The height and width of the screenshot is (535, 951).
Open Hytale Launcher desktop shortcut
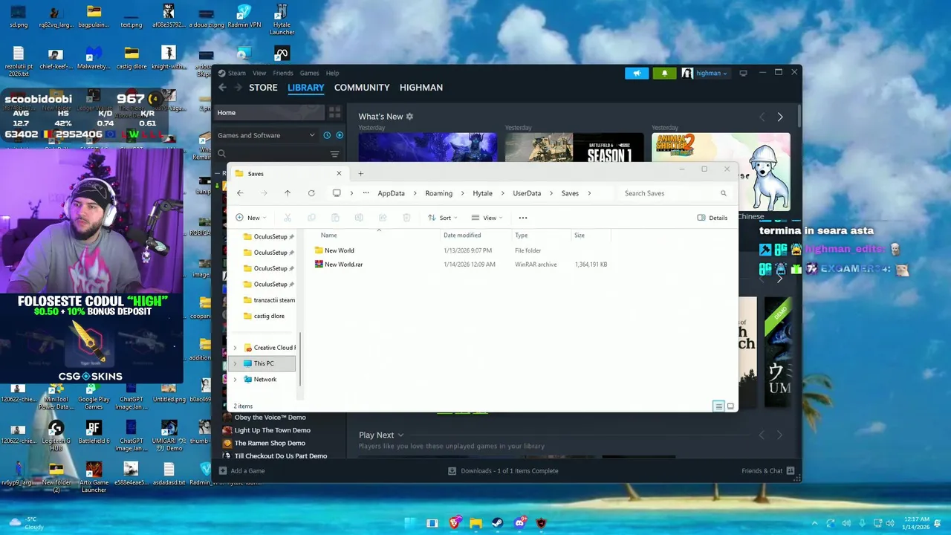[282, 20]
